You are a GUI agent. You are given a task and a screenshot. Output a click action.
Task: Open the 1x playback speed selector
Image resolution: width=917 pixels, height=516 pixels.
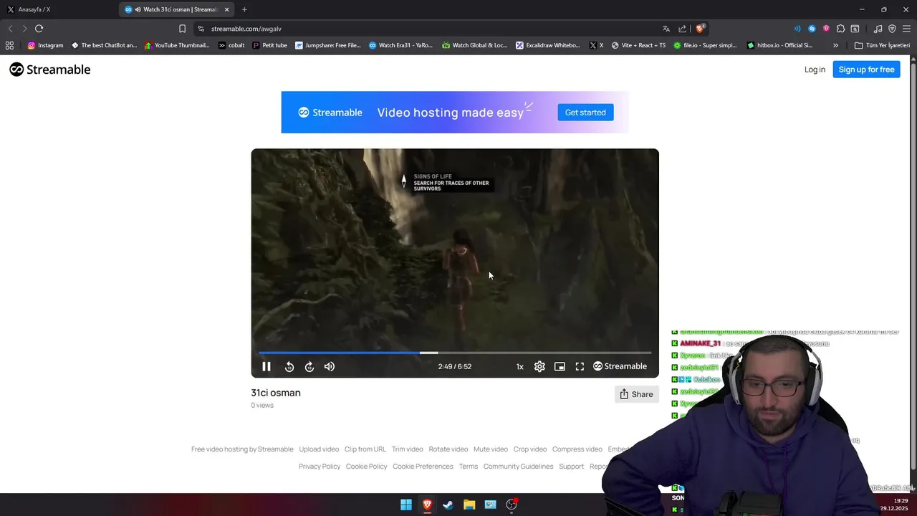(x=520, y=366)
